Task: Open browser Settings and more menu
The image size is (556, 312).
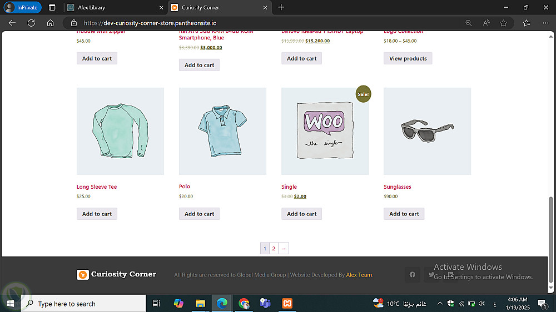Action: click(x=545, y=23)
